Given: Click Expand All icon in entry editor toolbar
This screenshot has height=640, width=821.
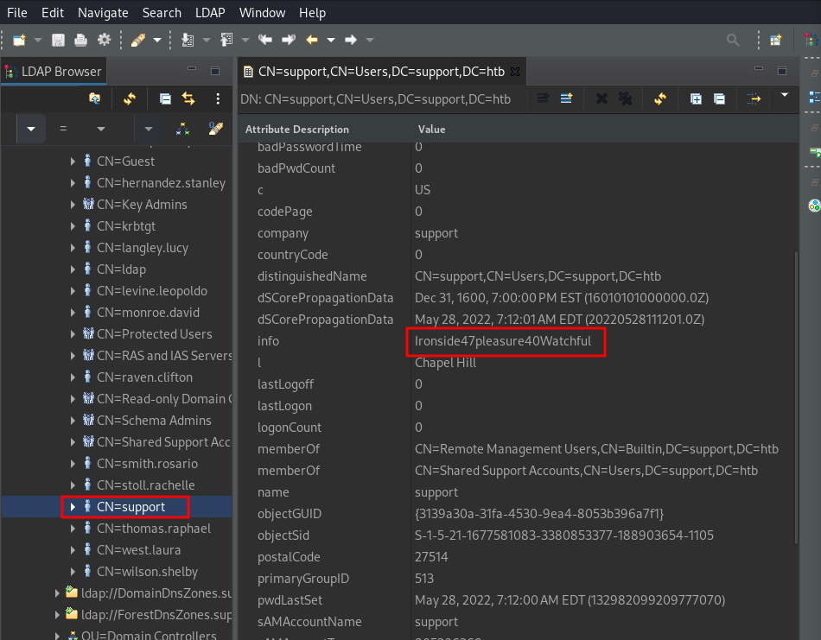Looking at the screenshot, I should (x=696, y=98).
